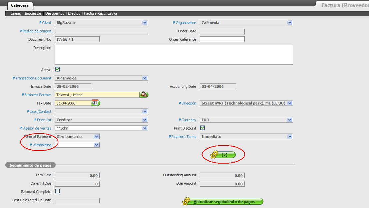The height and width of the screenshot is (208, 369).
Task: Focus the Order Reference input field
Action: [222, 39]
